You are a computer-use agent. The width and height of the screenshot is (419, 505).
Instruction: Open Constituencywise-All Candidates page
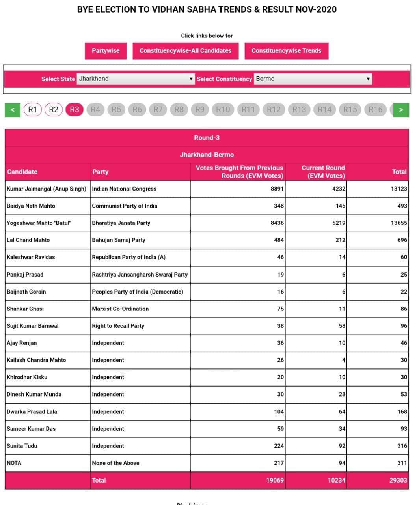pos(185,51)
